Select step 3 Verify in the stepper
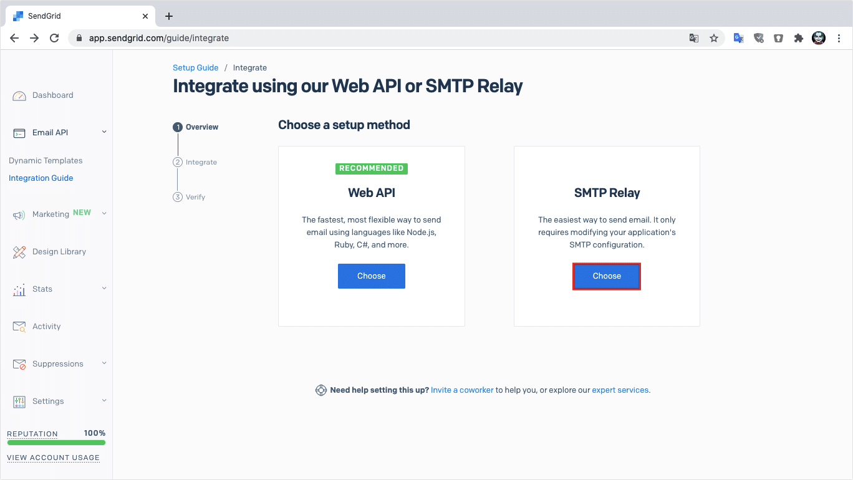Viewport: 853px width, 480px height. click(x=189, y=197)
